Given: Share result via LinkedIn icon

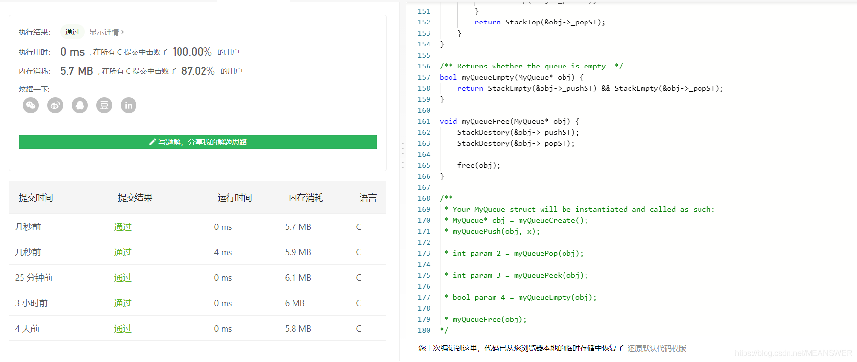Looking at the screenshot, I should 129,105.
